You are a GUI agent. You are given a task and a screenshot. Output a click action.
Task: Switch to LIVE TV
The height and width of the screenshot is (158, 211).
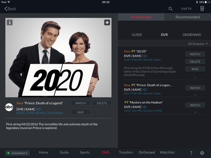(x=186, y=9)
